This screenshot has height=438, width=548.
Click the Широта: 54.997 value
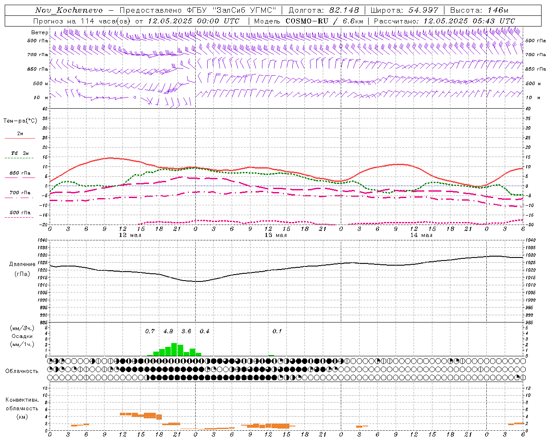click(x=405, y=10)
